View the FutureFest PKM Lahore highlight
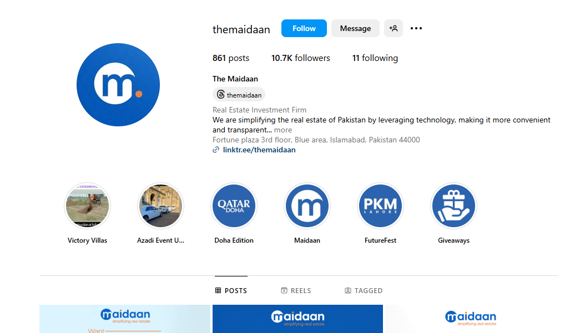 coord(380,206)
